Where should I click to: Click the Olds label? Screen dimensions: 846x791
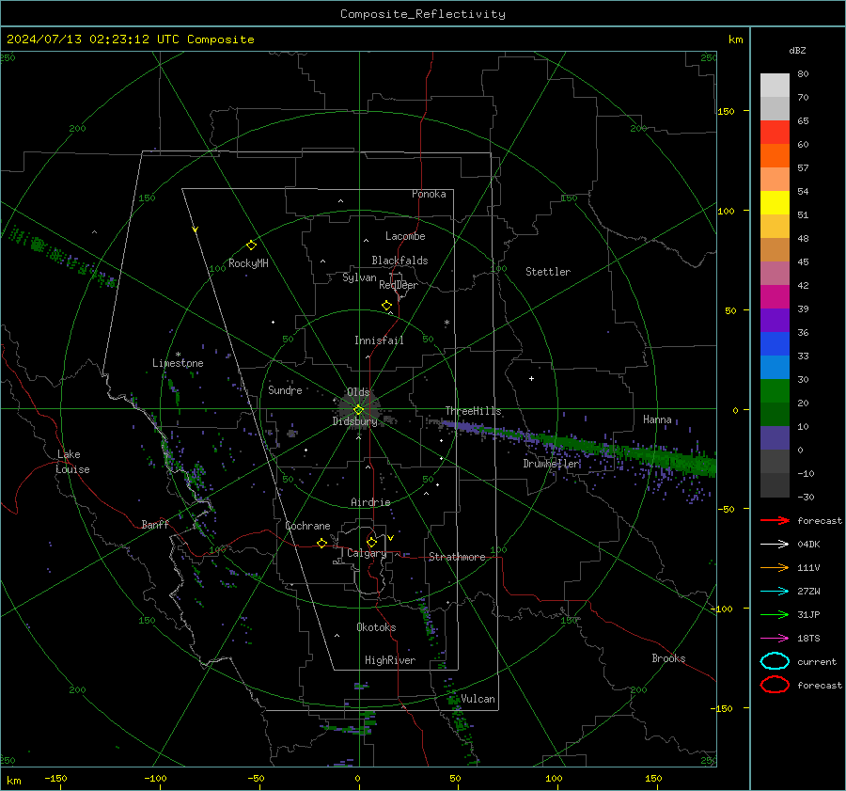point(358,392)
